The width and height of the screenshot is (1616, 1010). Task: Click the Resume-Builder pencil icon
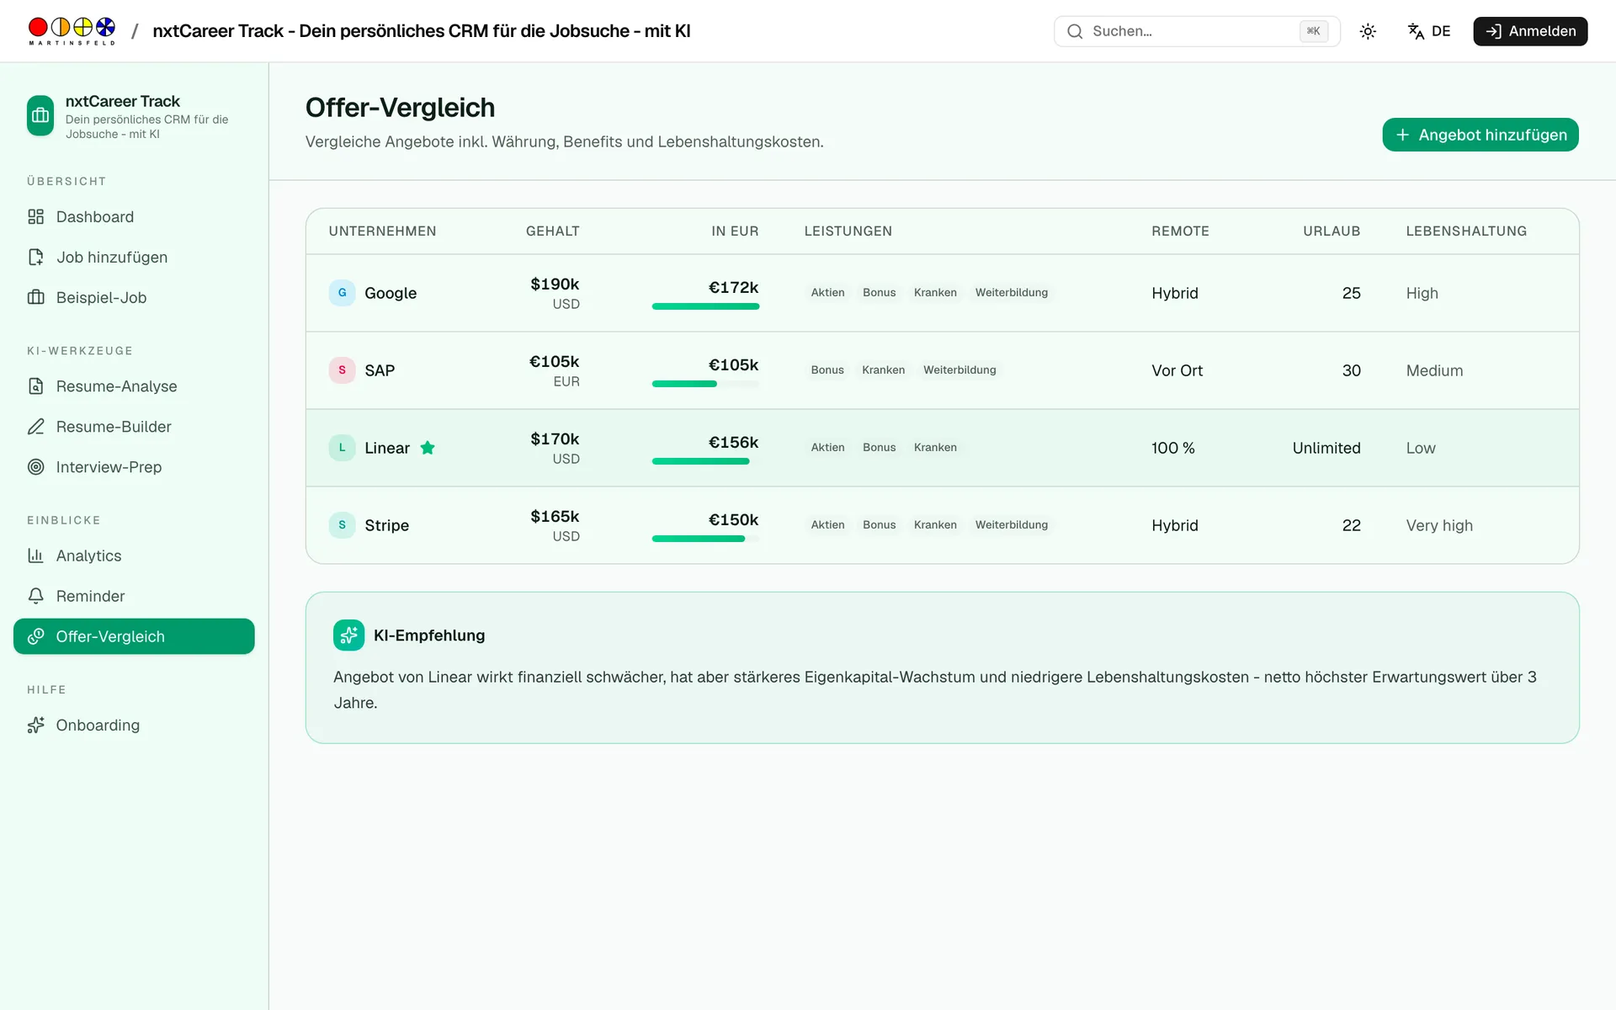[x=35, y=427]
